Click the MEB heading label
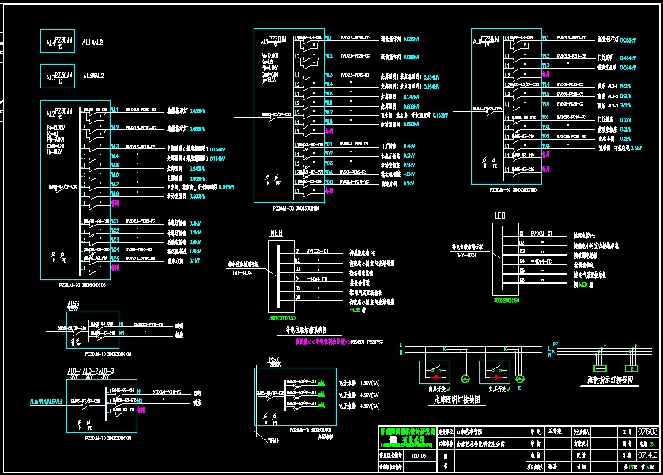The image size is (663, 475). (277, 234)
